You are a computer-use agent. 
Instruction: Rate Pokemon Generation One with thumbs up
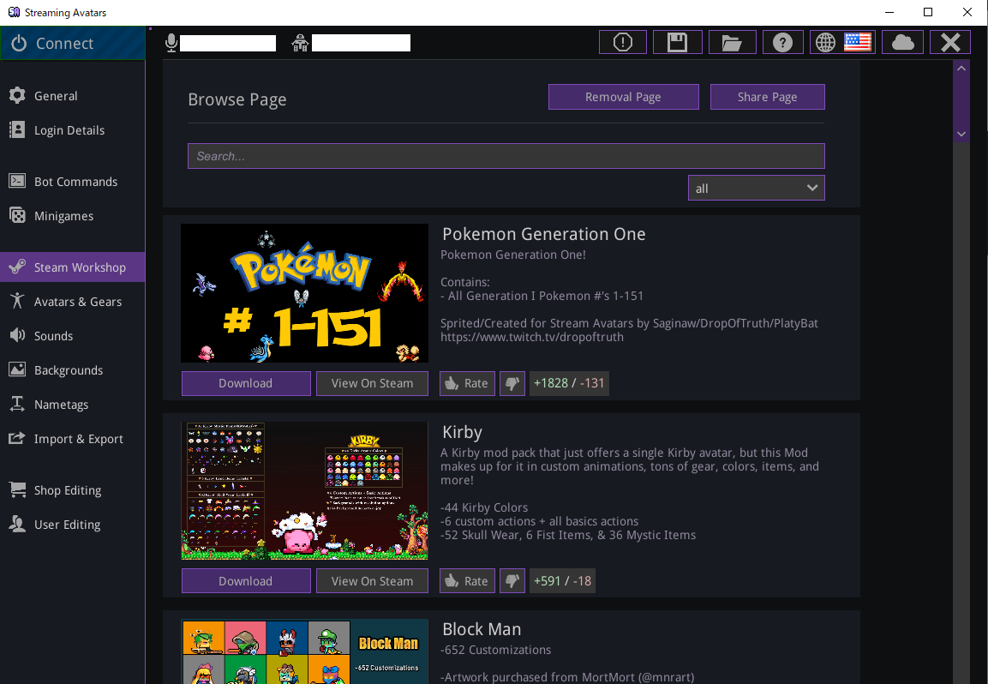pyautogui.click(x=466, y=383)
